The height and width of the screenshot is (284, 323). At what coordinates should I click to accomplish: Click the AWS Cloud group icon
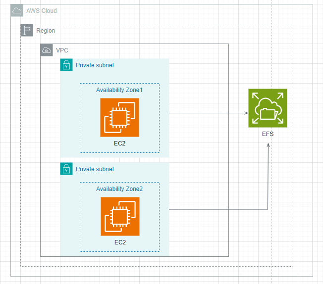pos(17,11)
